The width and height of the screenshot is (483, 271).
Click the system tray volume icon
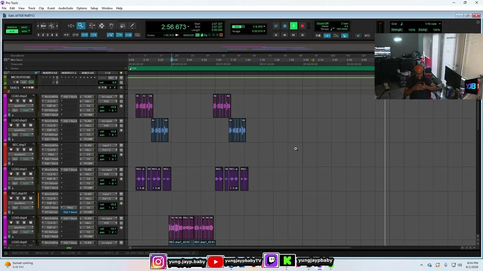click(x=460, y=265)
